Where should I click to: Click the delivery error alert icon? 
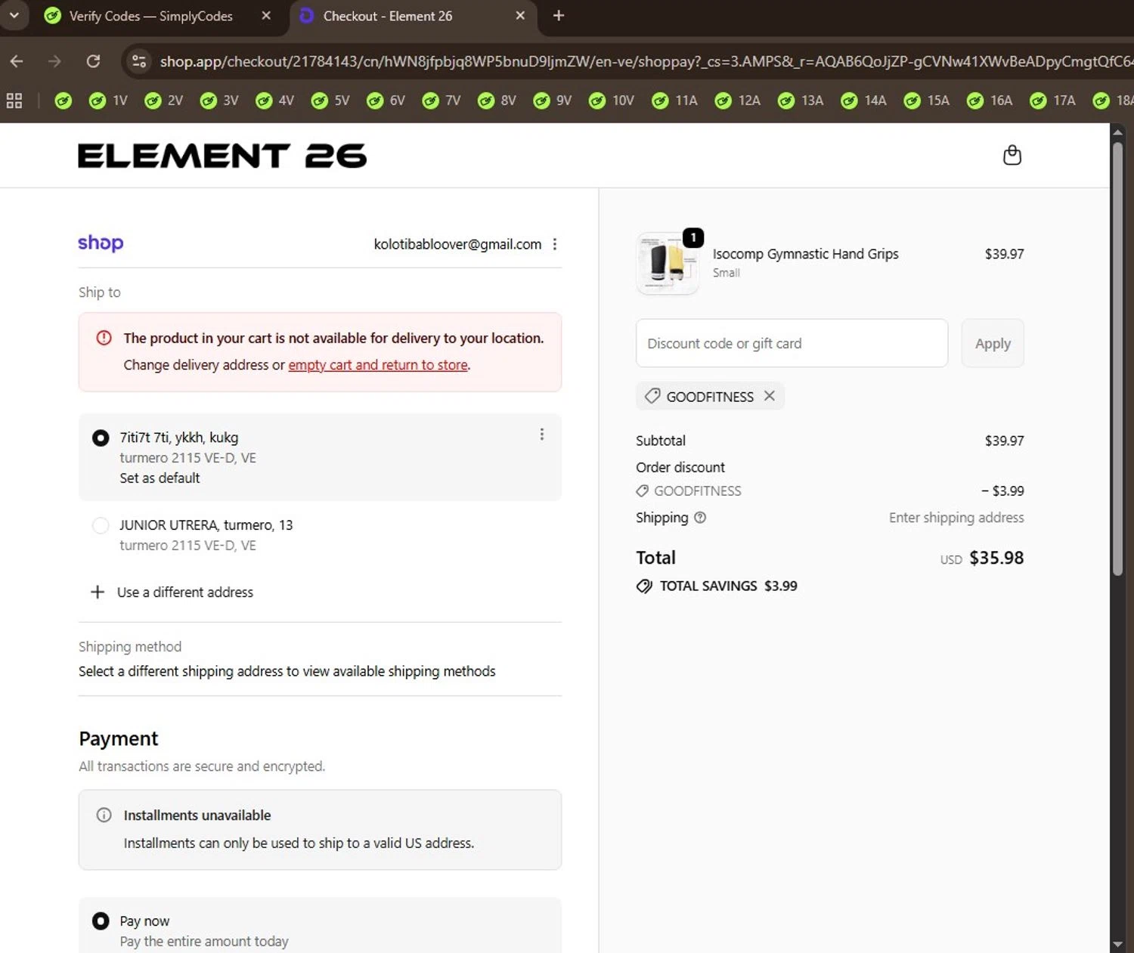104,338
